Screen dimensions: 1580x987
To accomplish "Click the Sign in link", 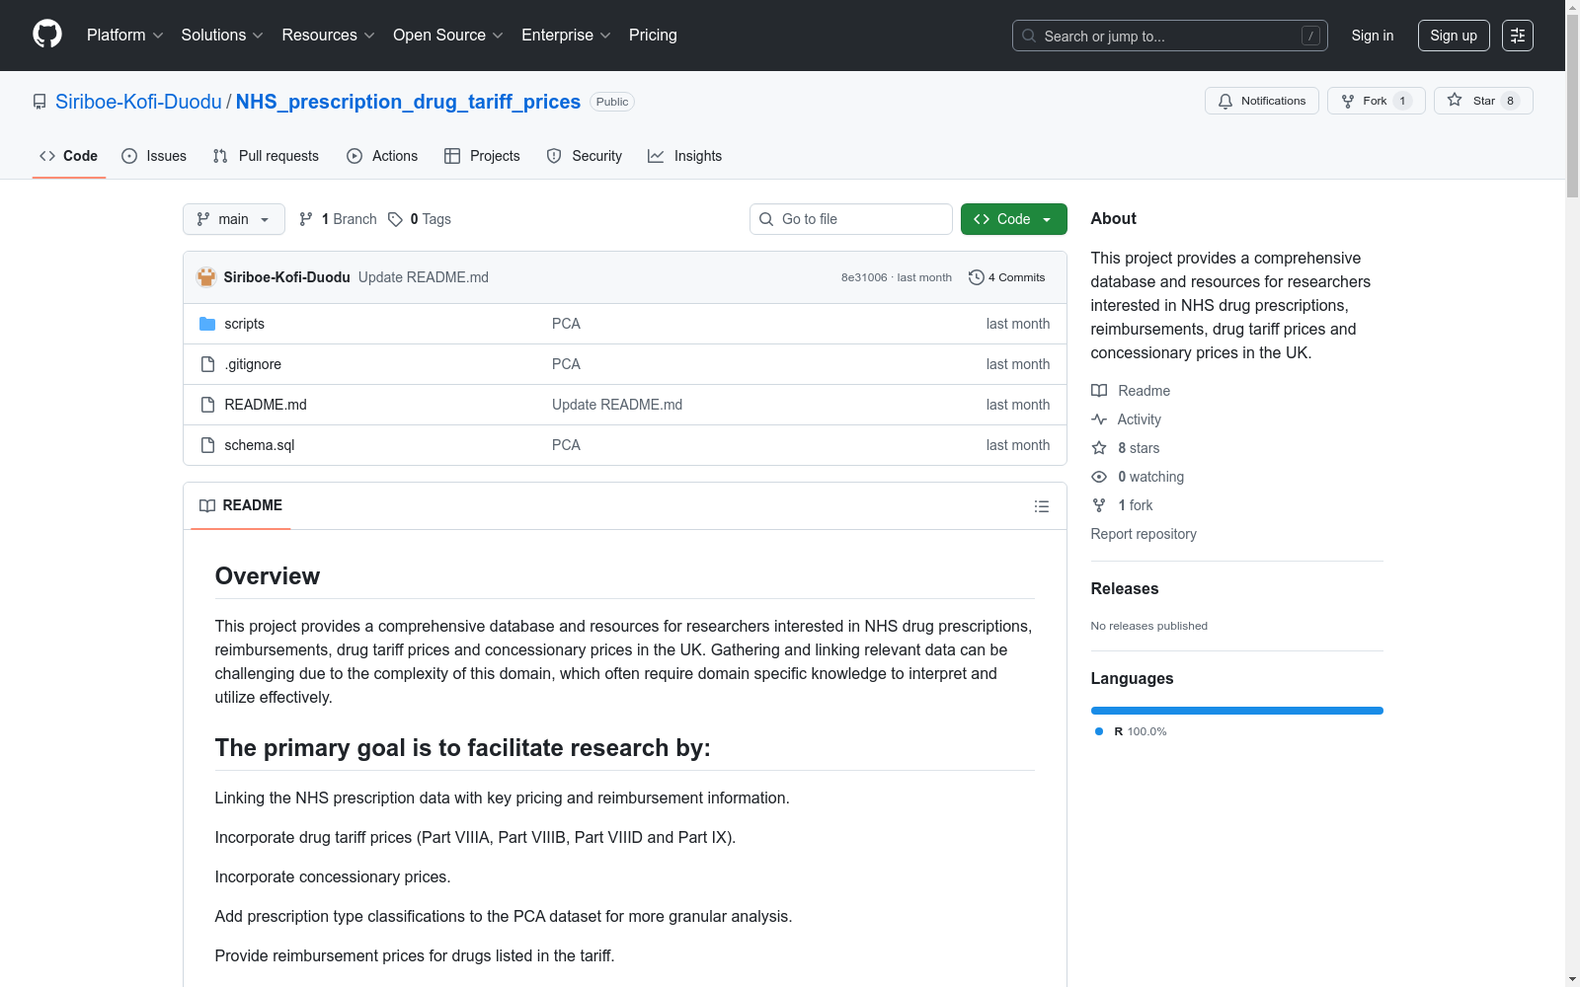I will (x=1373, y=36).
